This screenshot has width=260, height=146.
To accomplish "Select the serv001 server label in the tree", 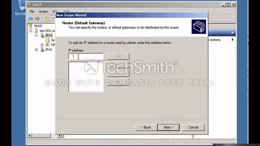I will (47, 31).
